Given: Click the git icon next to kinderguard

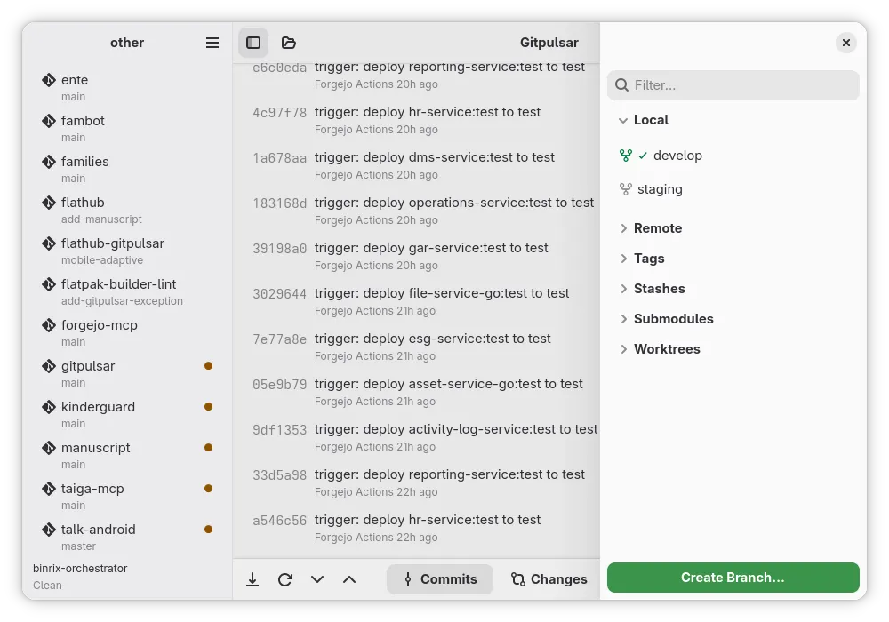Looking at the screenshot, I should coord(49,407).
